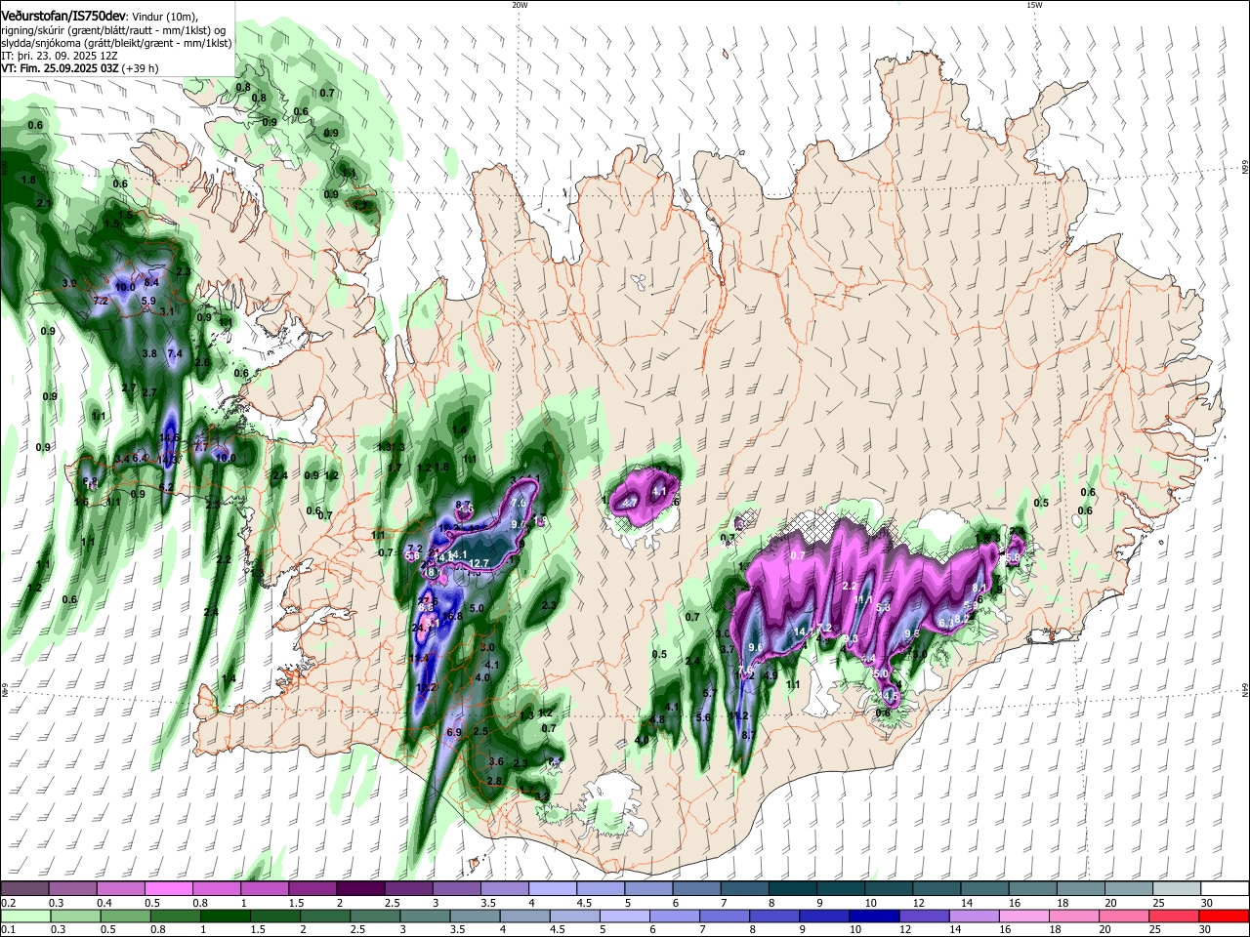Pick the dusky purple 0.2 snow legend swatch
The height and width of the screenshot is (937, 1250).
click(24, 889)
